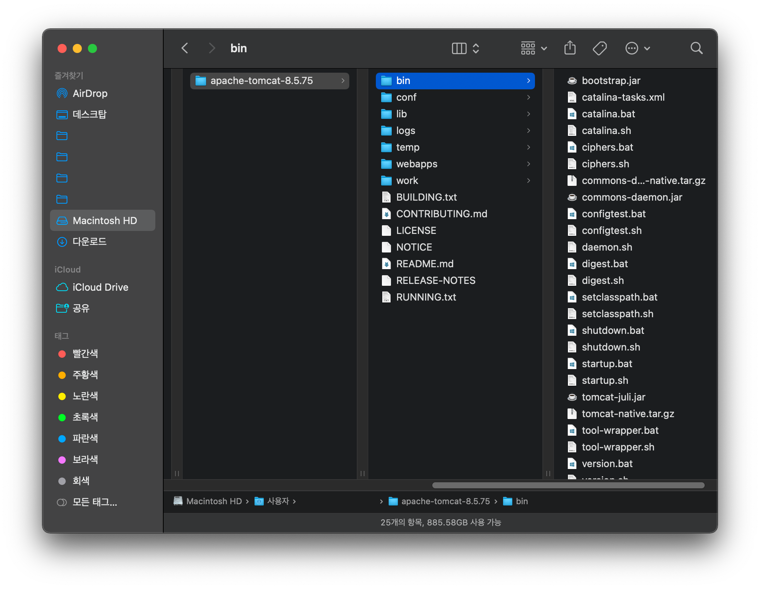Click the horizontal scrollbar
The width and height of the screenshot is (760, 589).
point(568,485)
